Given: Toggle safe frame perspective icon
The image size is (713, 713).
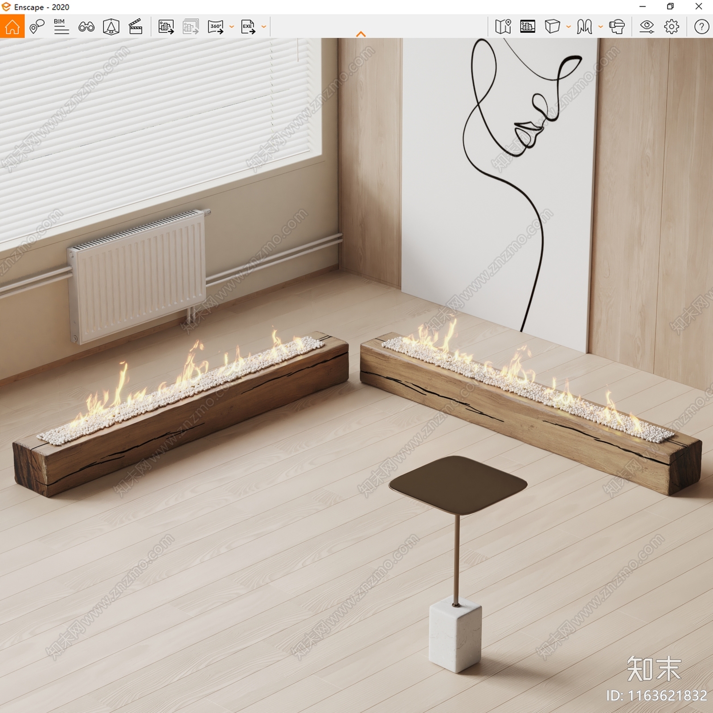Looking at the screenshot, I should (x=111, y=27).
